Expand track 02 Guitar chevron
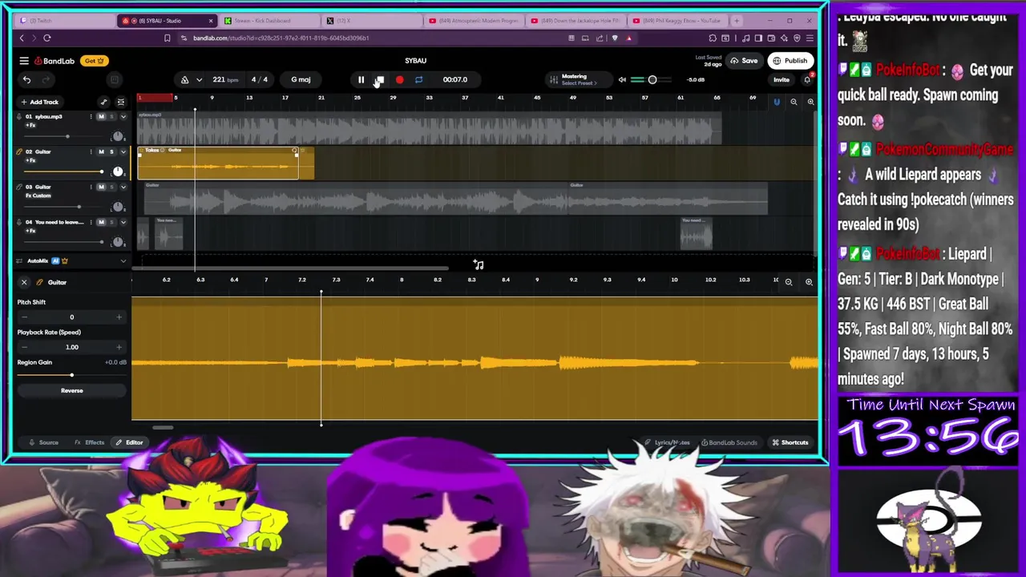This screenshot has height=577, width=1026. [x=123, y=151]
